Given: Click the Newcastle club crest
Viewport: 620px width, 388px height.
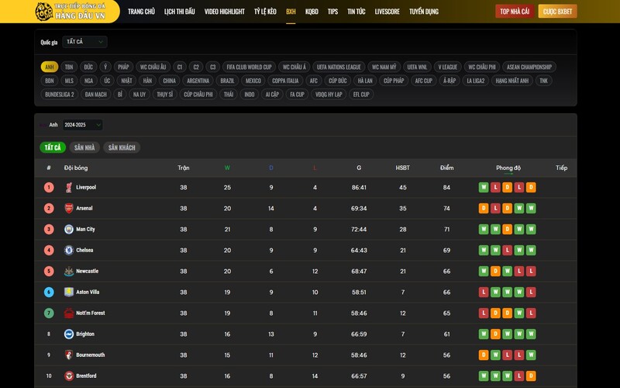Looking at the screenshot, I should click(x=69, y=271).
